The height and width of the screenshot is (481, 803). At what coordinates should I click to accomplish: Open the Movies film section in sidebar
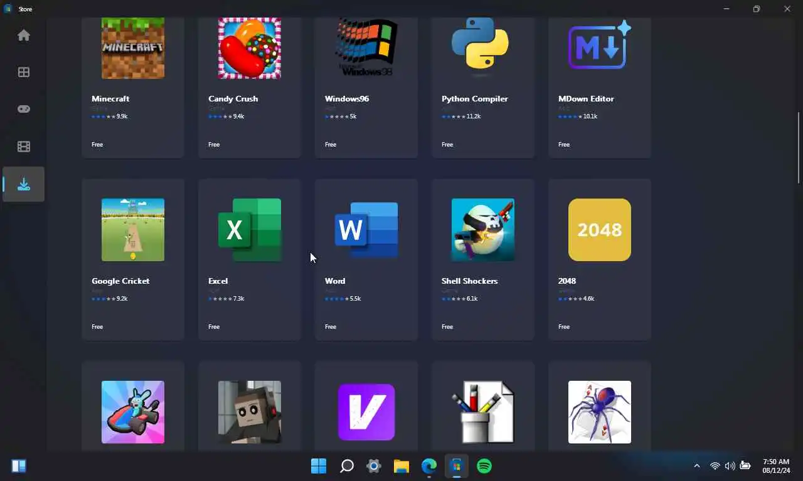(x=24, y=147)
